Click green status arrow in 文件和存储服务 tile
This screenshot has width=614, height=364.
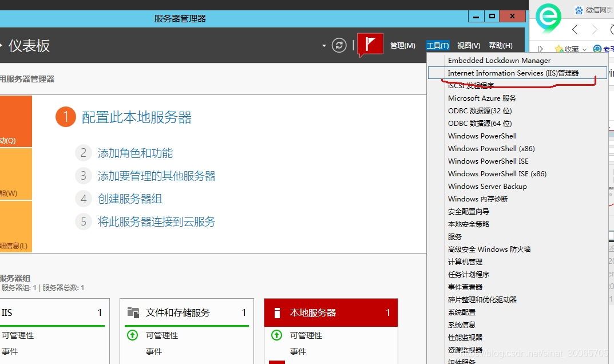(133, 335)
